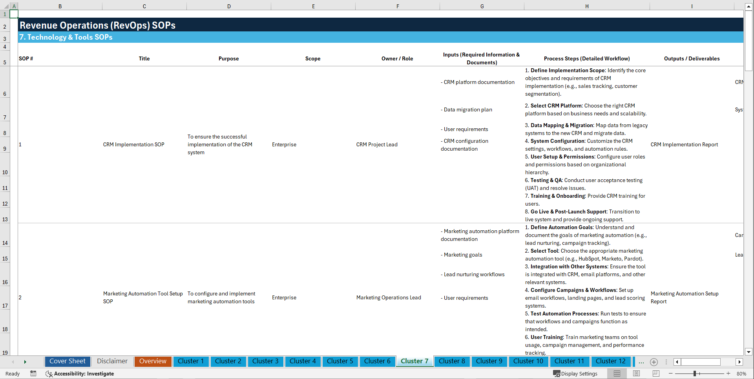Switch to the Cluster 8 tab
The width and height of the screenshot is (754, 379).
click(x=452, y=361)
